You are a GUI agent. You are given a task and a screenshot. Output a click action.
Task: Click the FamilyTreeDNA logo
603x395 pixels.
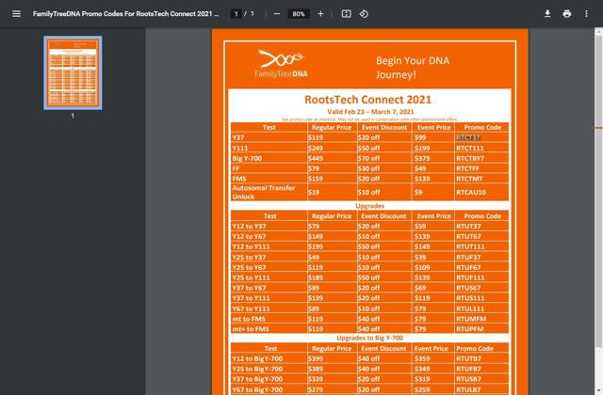tap(281, 64)
